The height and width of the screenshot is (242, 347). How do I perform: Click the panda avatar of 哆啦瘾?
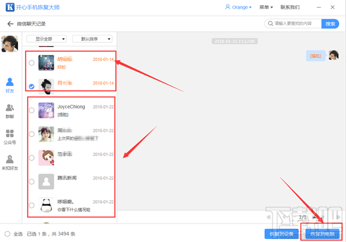coord(46,205)
